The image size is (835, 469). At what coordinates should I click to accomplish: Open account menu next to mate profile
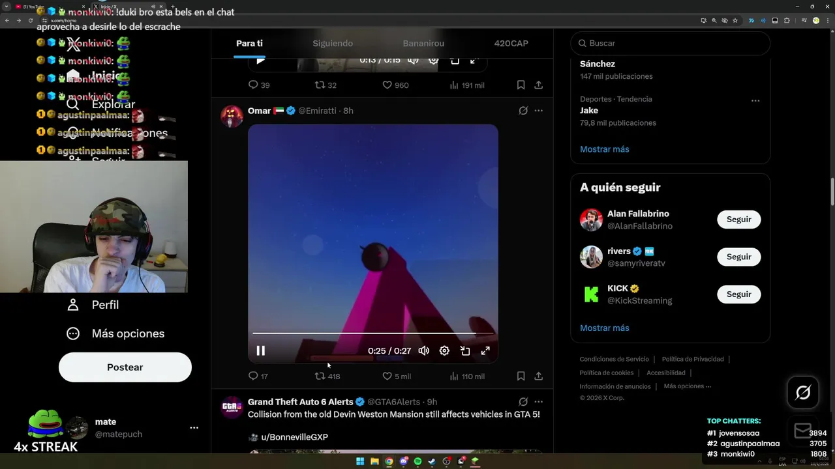pyautogui.click(x=194, y=428)
